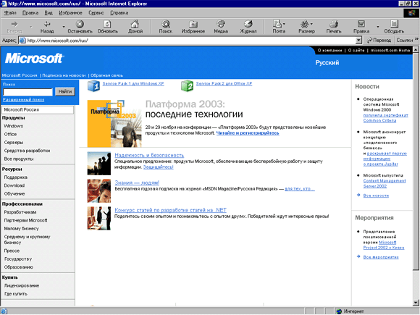Click the Расширенный поиск link
The width and height of the screenshot is (420, 315).
coord(24,100)
